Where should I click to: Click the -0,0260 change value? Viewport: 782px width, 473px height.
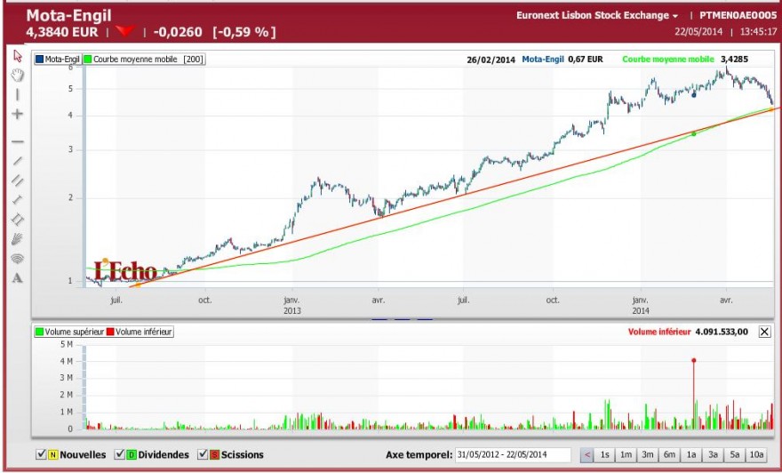point(178,32)
